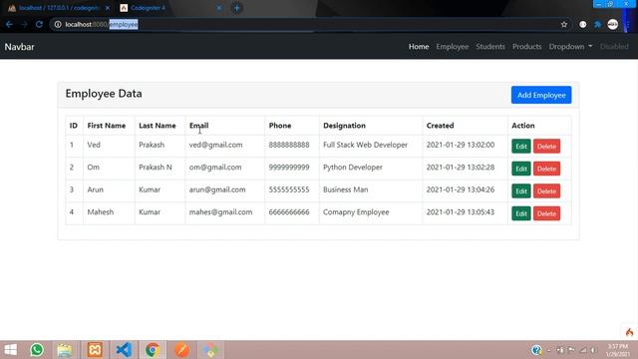
Task: Click the CodeIgniter flame debug icon
Action: 629,332
